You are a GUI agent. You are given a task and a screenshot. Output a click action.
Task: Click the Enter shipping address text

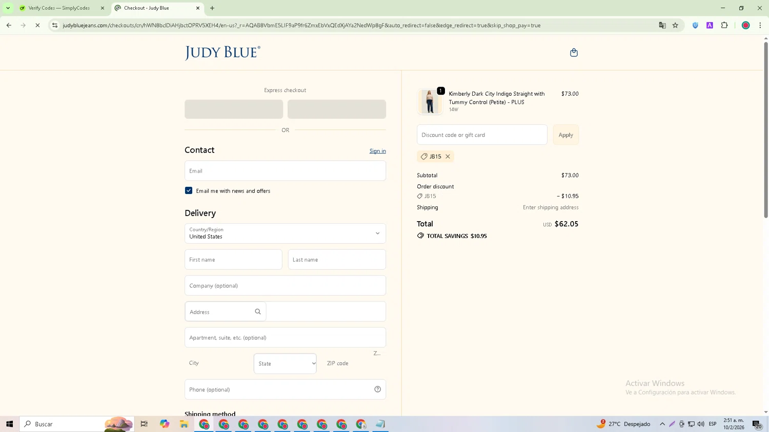(x=551, y=207)
